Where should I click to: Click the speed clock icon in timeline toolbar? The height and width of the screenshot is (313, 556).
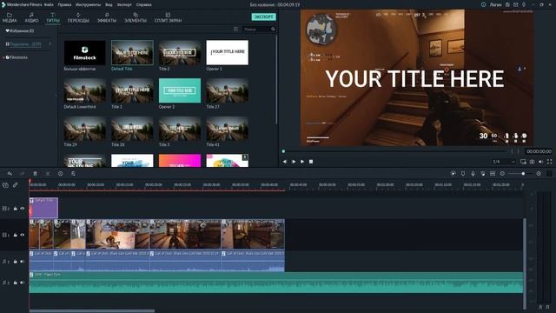(60, 174)
